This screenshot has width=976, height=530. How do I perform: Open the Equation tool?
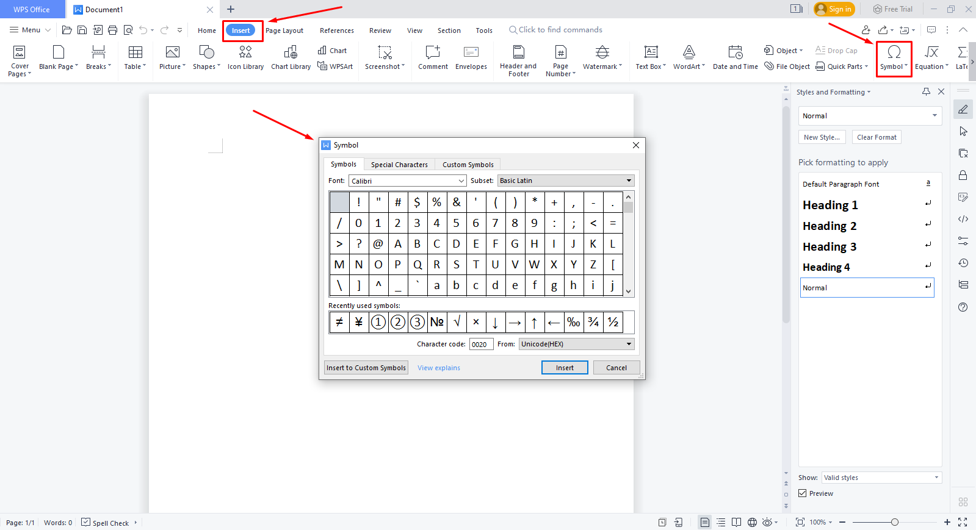(x=931, y=59)
